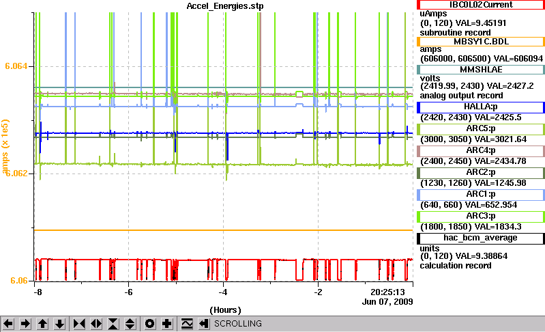Screen dimensions: 545x332
Task: Select the HALLA:p legend entry
Action: pyautogui.click(x=481, y=107)
